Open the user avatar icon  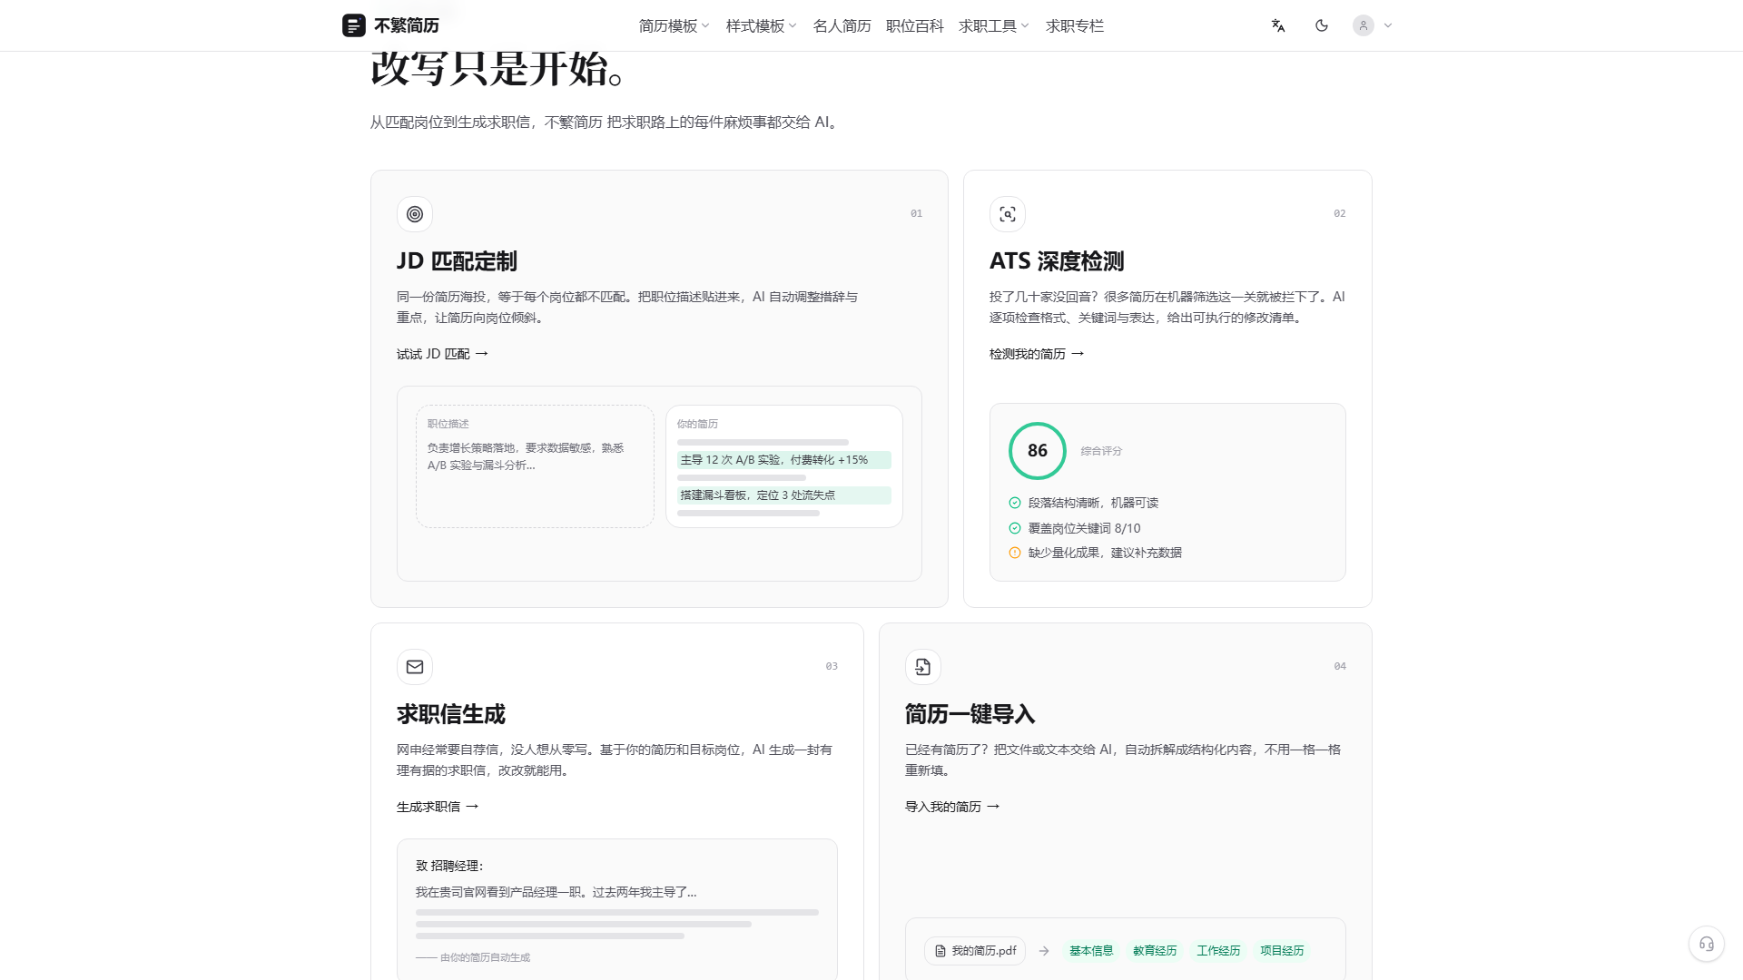(1364, 25)
